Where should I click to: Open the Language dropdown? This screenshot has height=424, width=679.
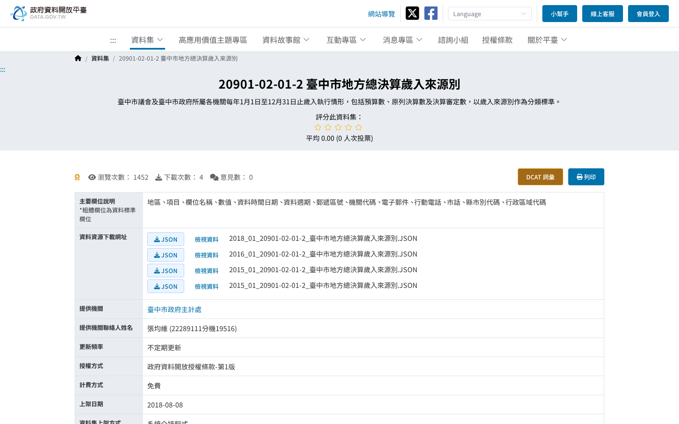(x=490, y=14)
